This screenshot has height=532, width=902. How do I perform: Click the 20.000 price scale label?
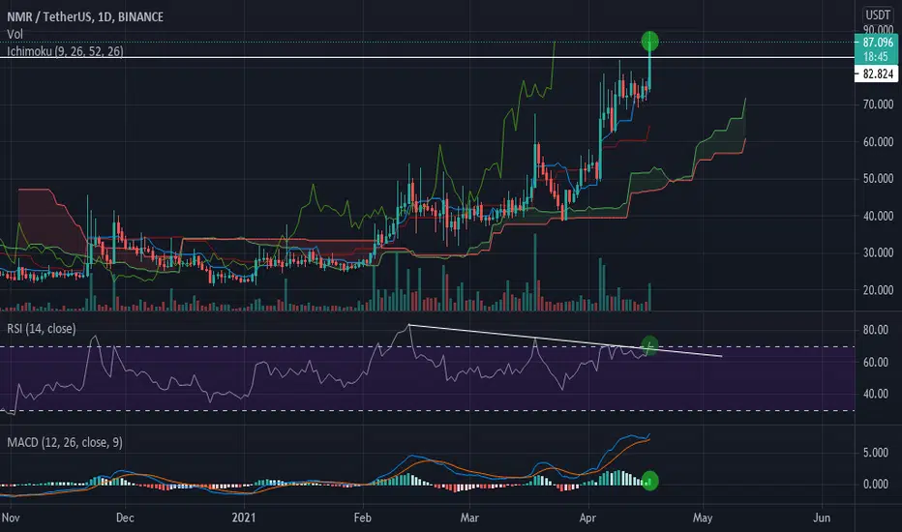click(x=878, y=290)
